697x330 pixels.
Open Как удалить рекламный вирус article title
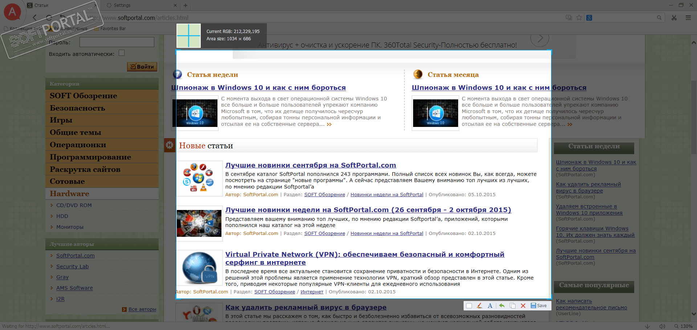[306, 308]
